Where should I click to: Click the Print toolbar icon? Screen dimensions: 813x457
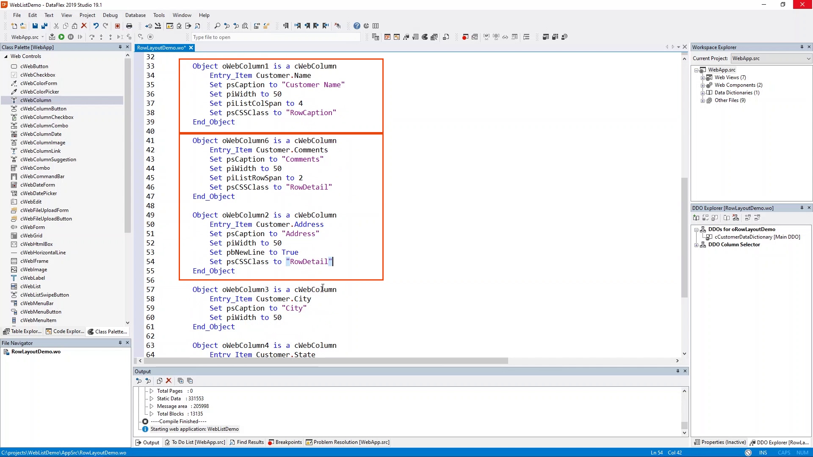click(x=129, y=26)
